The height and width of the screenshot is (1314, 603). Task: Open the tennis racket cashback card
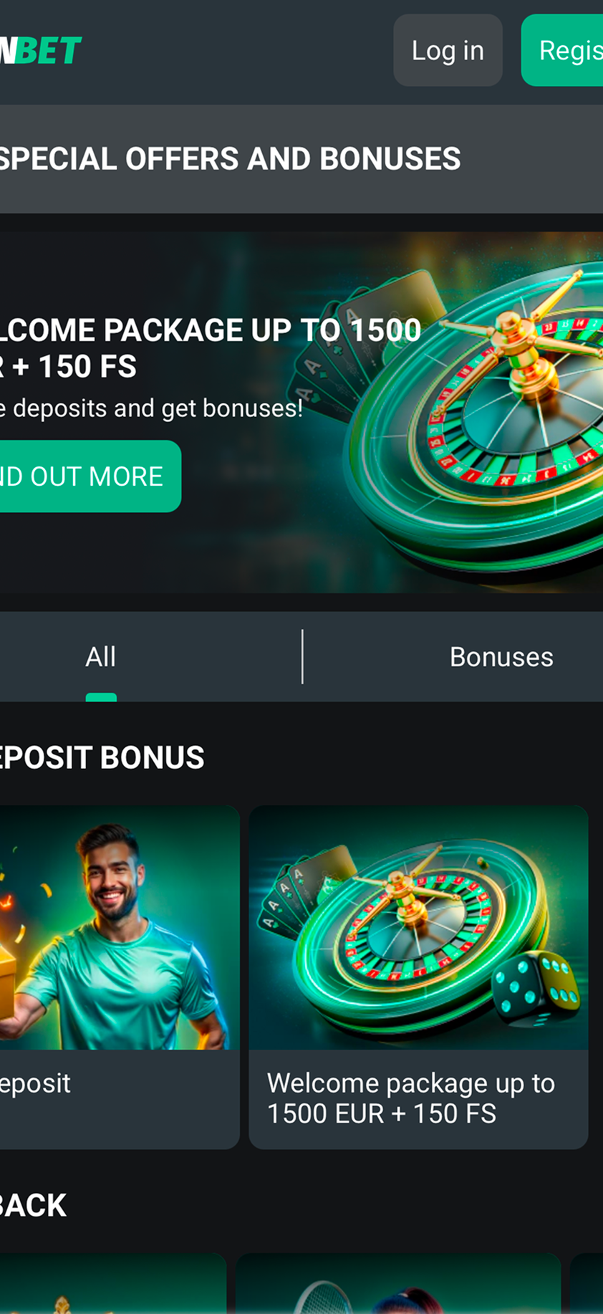click(x=398, y=1283)
